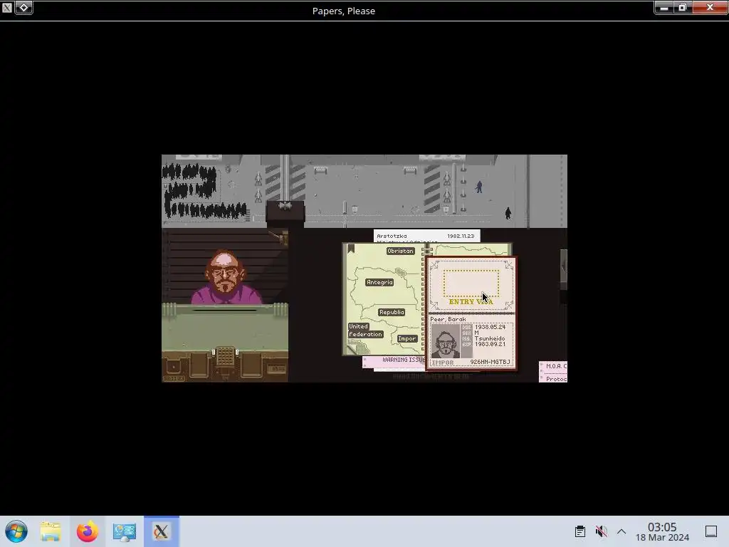Open the Windows-style Start menu
Image resolution: width=729 pixels, height=547 pixels.
pos(16,531)
